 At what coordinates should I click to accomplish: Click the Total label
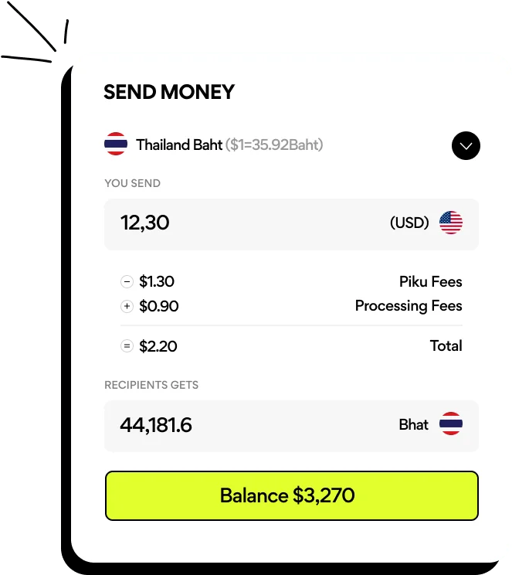pyautogui.click(x=446, y=346)
